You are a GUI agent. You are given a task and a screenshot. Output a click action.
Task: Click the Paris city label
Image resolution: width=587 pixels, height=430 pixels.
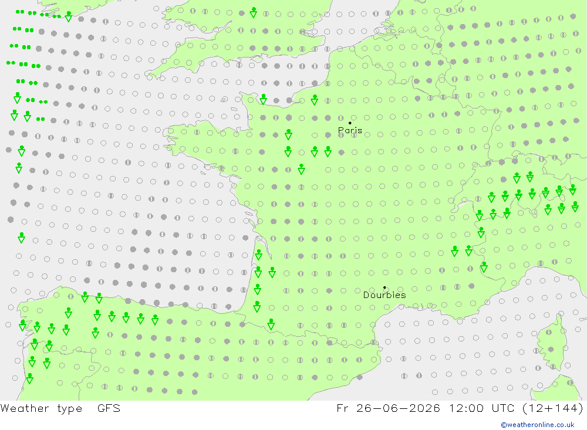(x=350, y=130)
